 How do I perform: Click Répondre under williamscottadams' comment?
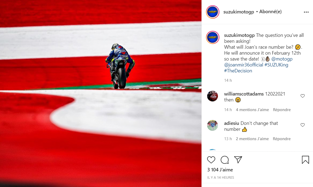coord(282,110)
